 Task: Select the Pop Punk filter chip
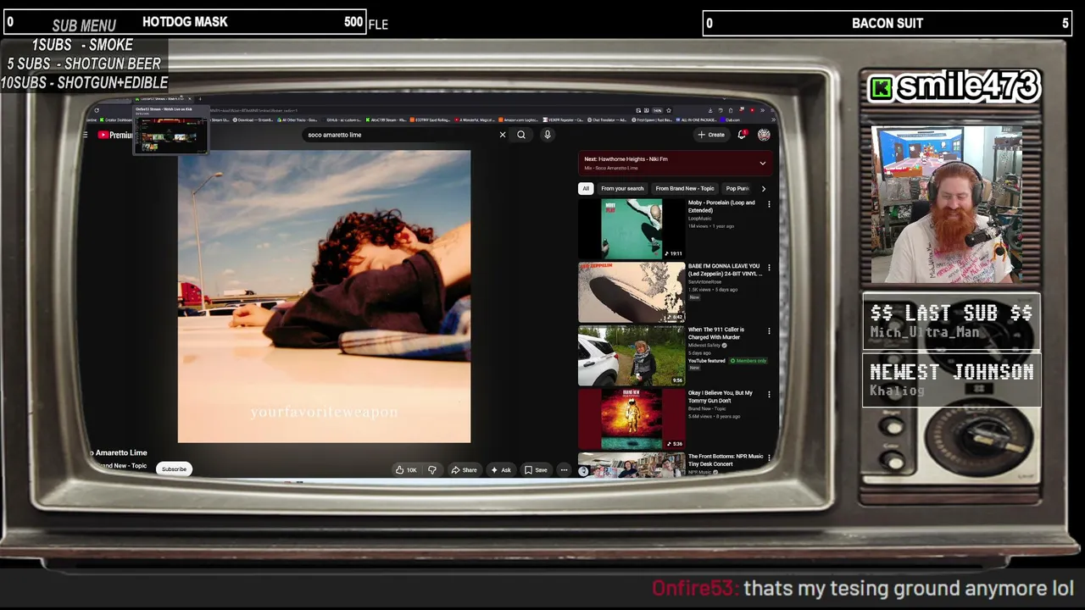pyautogui.click(x=737, y=189)
